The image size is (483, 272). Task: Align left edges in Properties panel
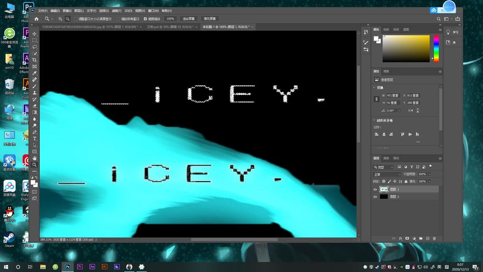pos(377,134)
